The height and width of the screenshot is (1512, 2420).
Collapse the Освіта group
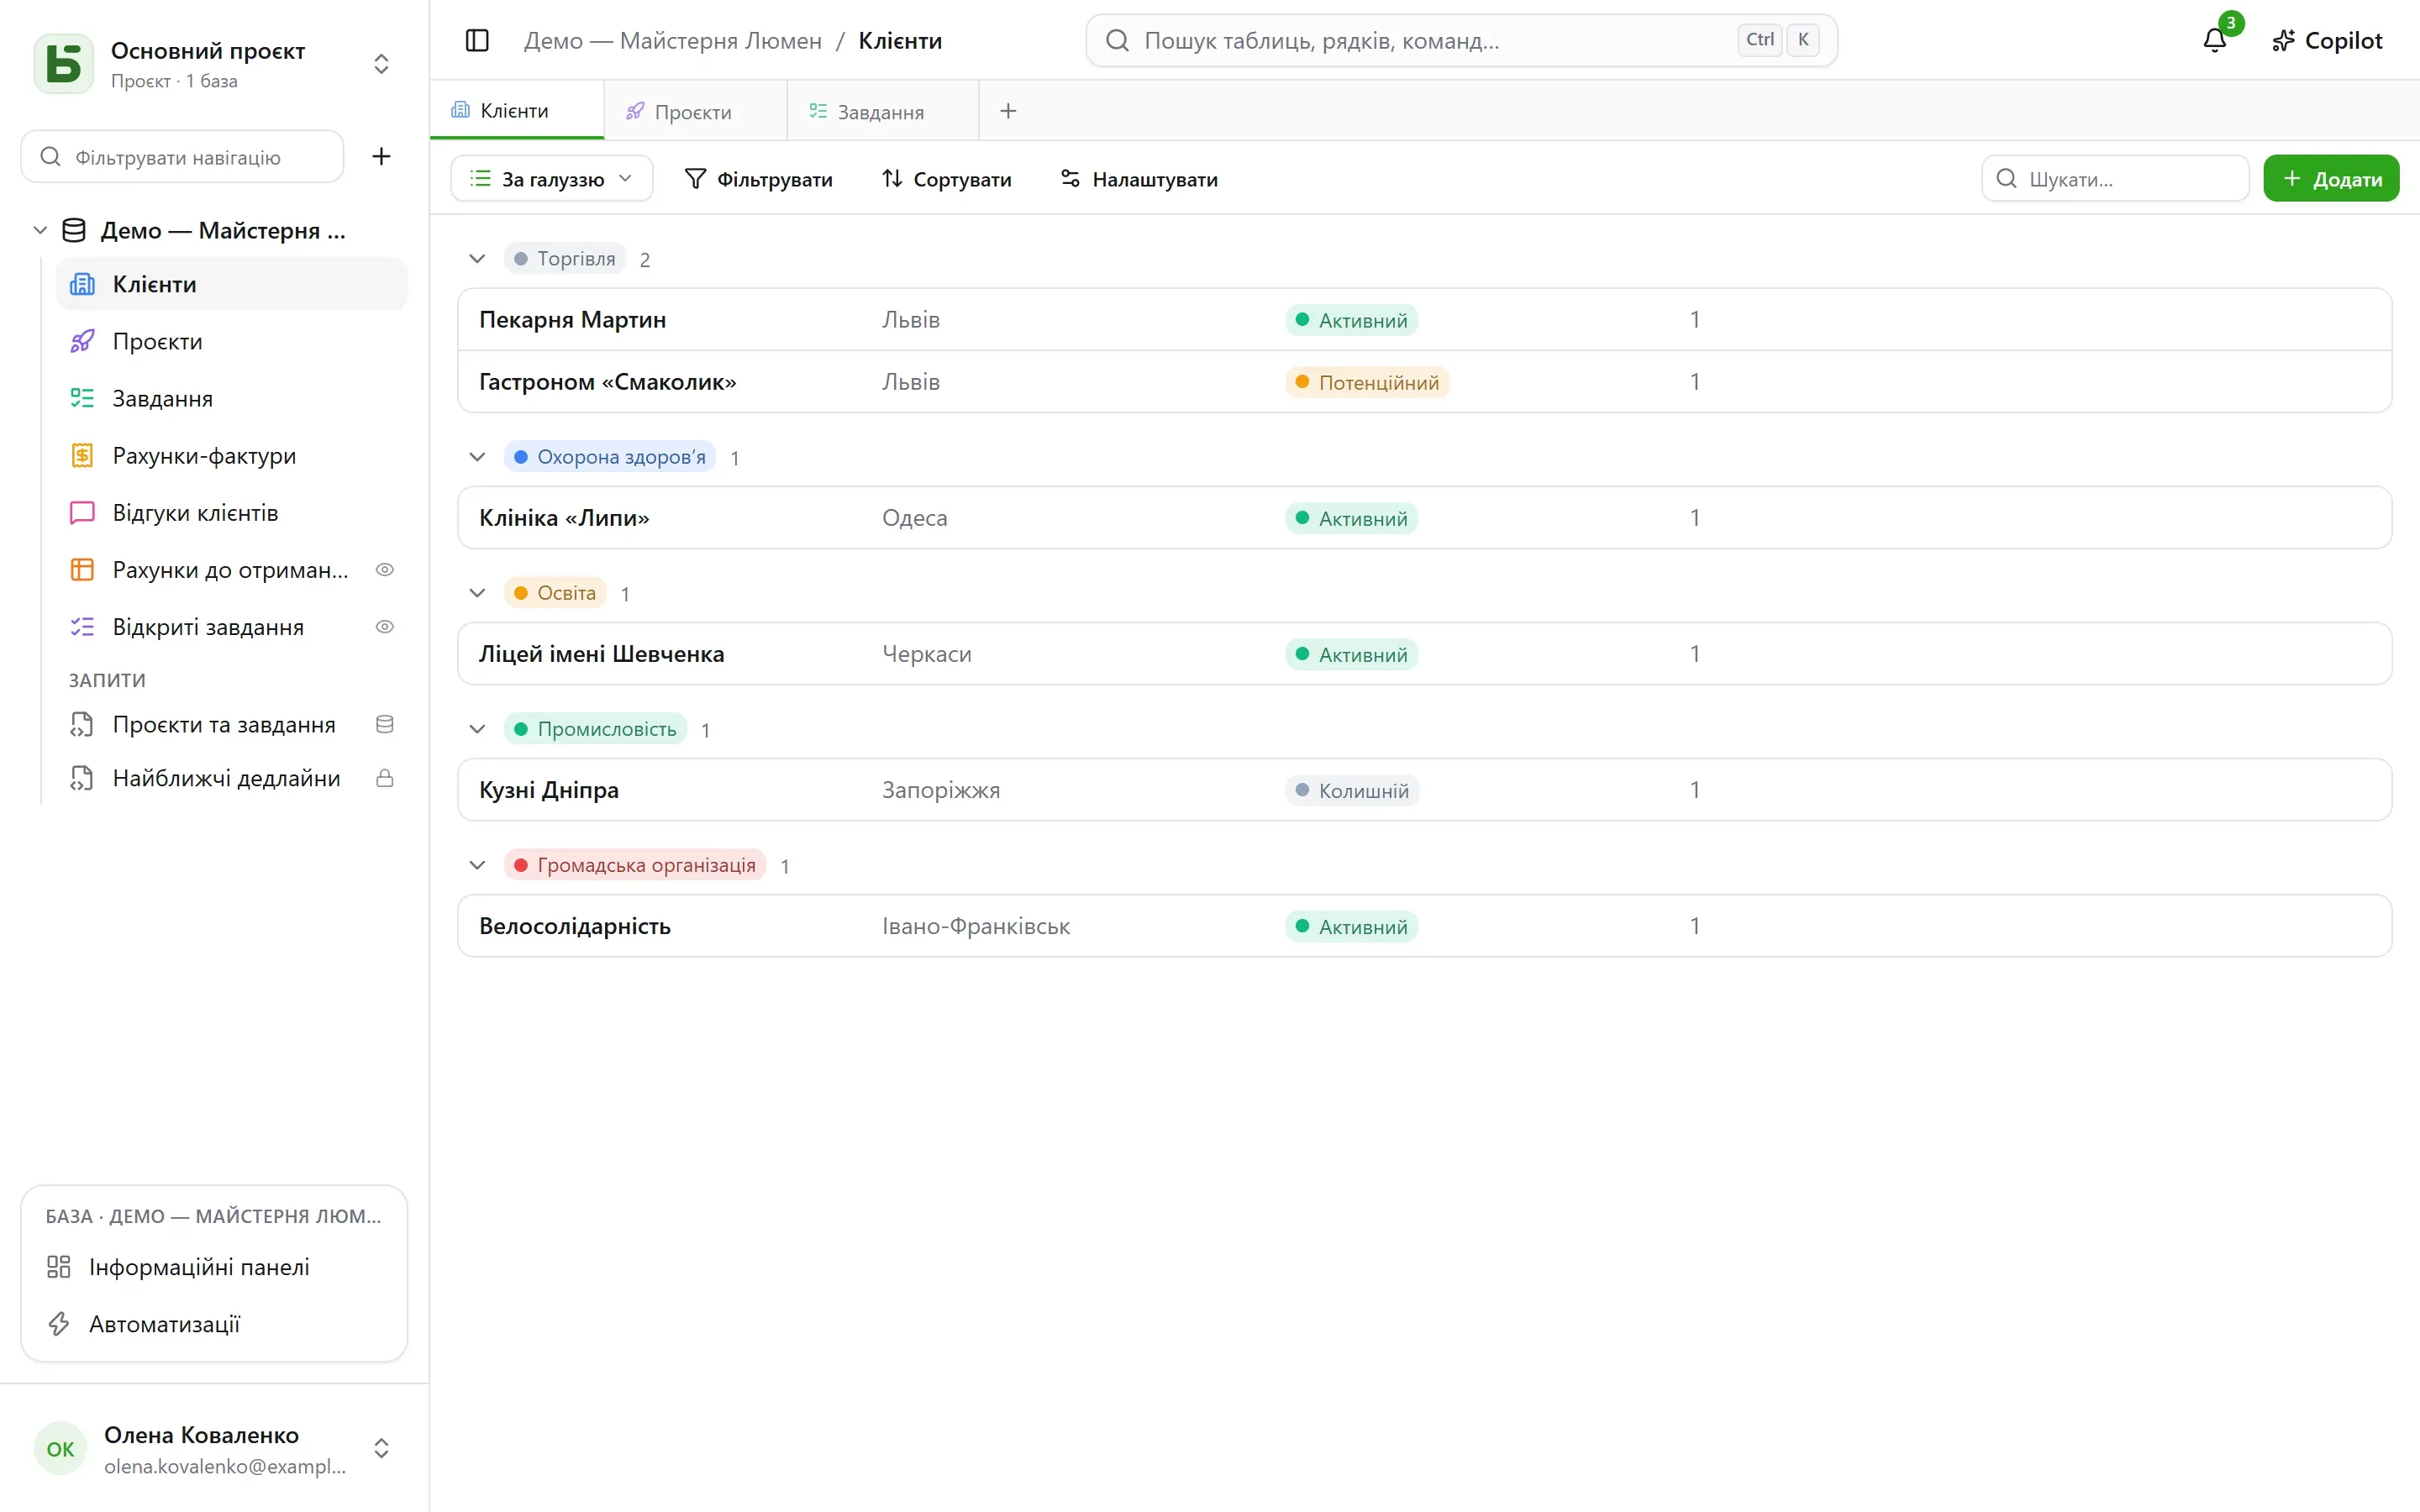click(x=477, y=593)
